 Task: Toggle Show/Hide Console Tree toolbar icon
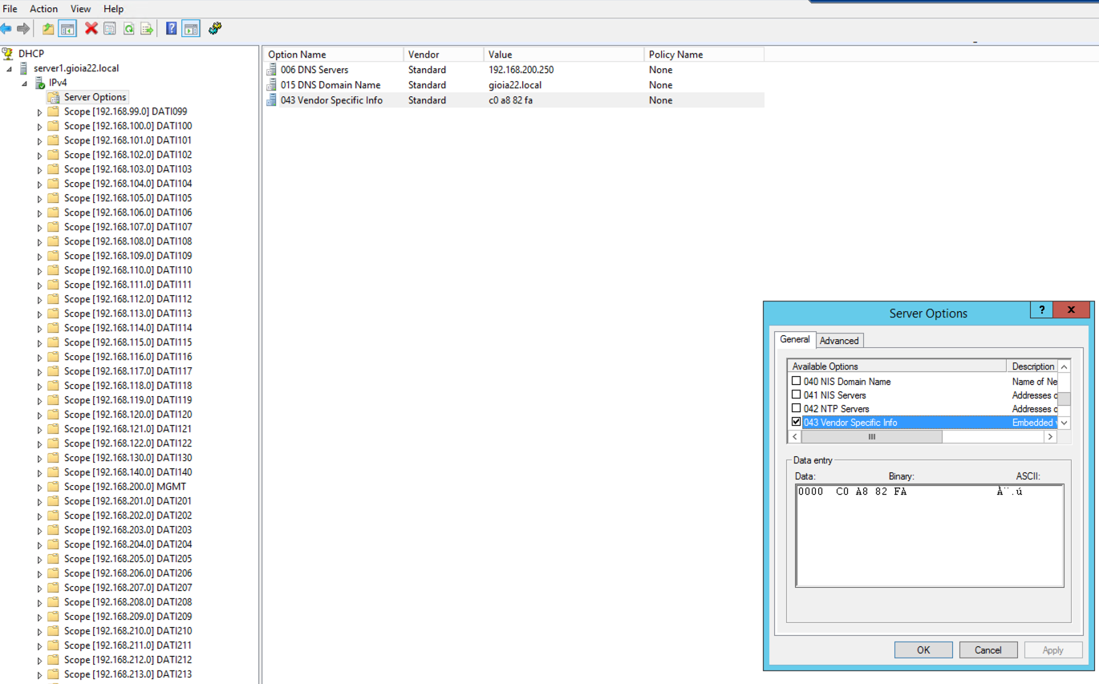coord(67,29)
